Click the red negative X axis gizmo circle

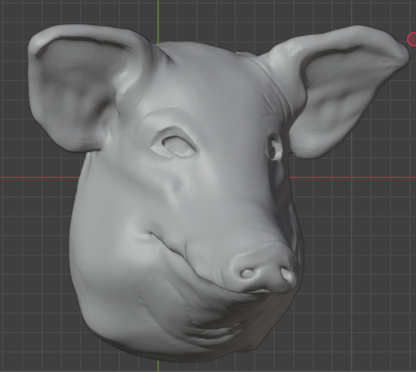(412, 39)
